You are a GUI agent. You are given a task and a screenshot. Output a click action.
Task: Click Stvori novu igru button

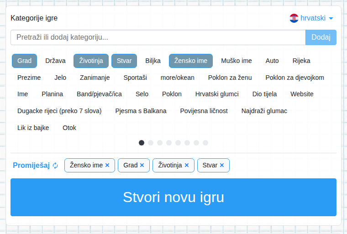point(173,198)
